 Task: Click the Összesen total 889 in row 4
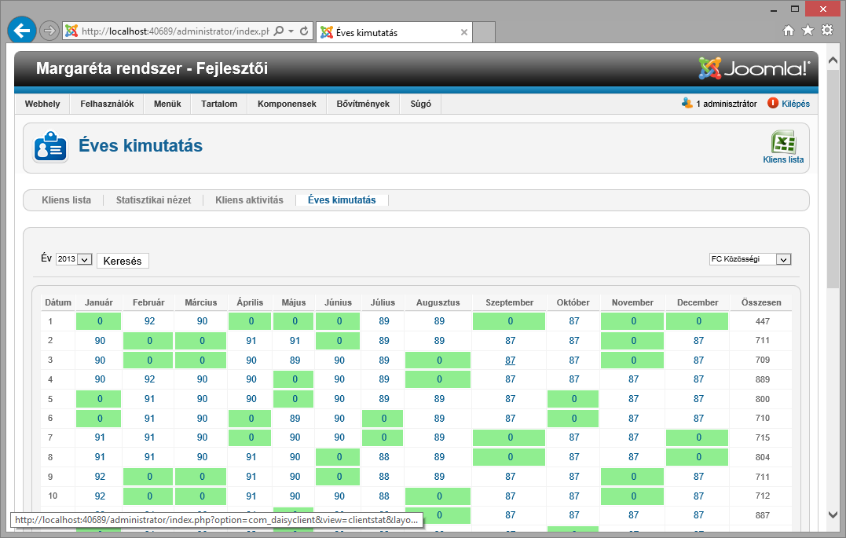(x=763, y=379)
